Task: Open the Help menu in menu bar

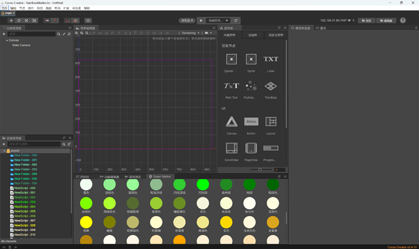Action: click(87, 8)
